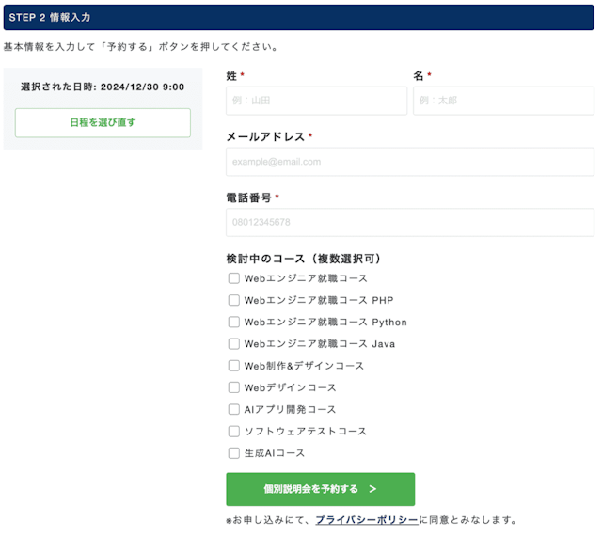
Task: Enable Webエンジニア就職コース Java checkbox
Action: click(x=234, y=343)
